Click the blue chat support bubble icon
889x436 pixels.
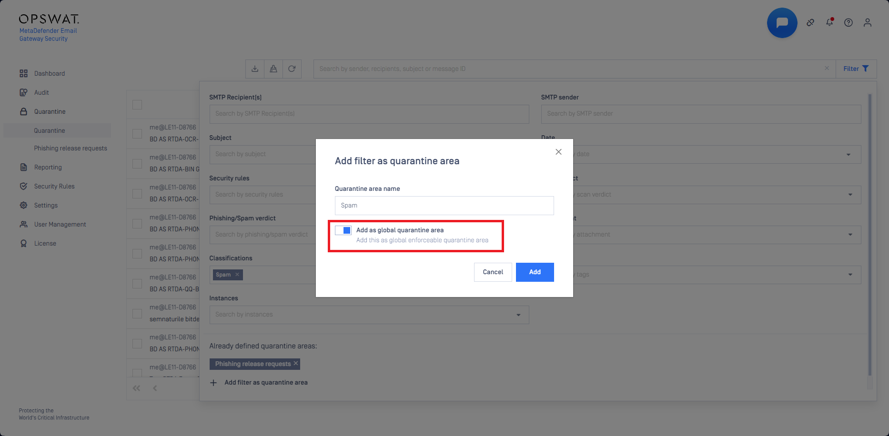point(782,23)
